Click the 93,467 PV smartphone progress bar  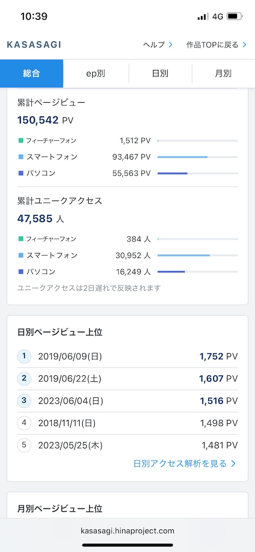pos(198,157)
